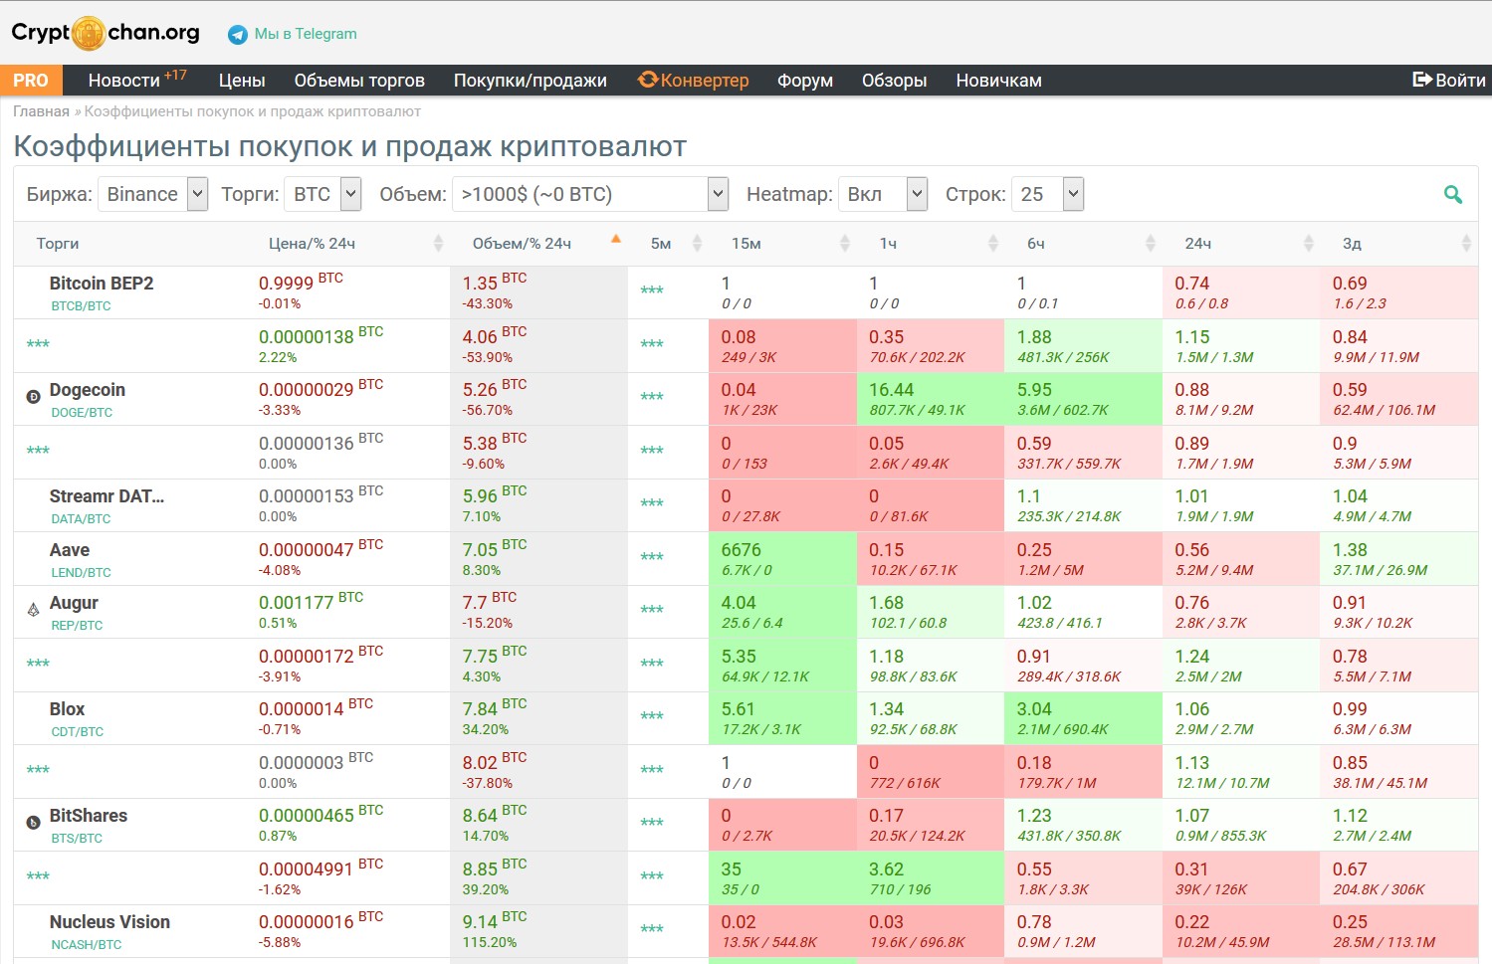1492x964 pixels.
Task: Click the Войти login icon
Action: (1422, 80)
